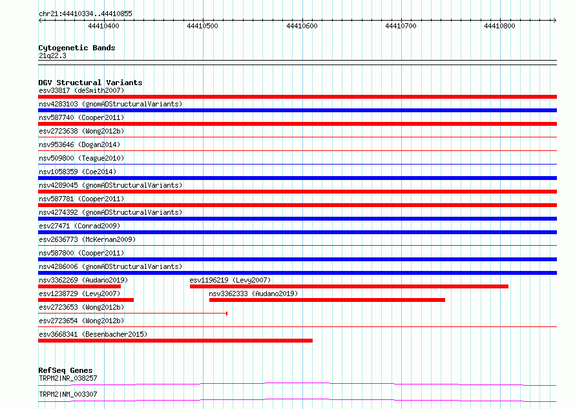The height and width of the screenshot is (409, 575).
Task: Click the 21q22.3 band label
Action: pos(52,55)
